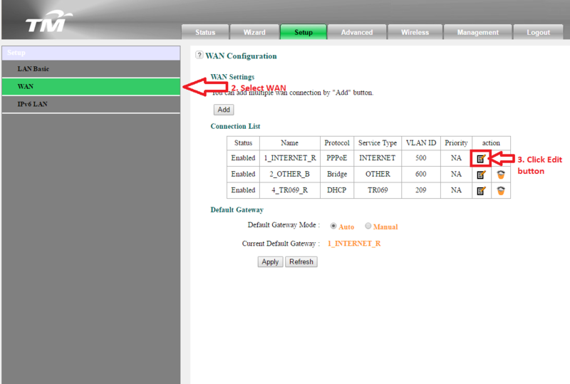Delete the 4_TR069_R connection

[x=501, y=191]
